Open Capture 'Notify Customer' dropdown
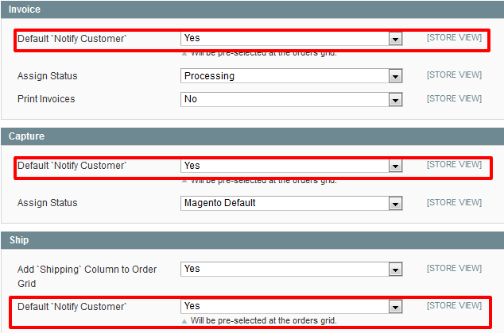 pyautogui.click(x=290, y=166)
